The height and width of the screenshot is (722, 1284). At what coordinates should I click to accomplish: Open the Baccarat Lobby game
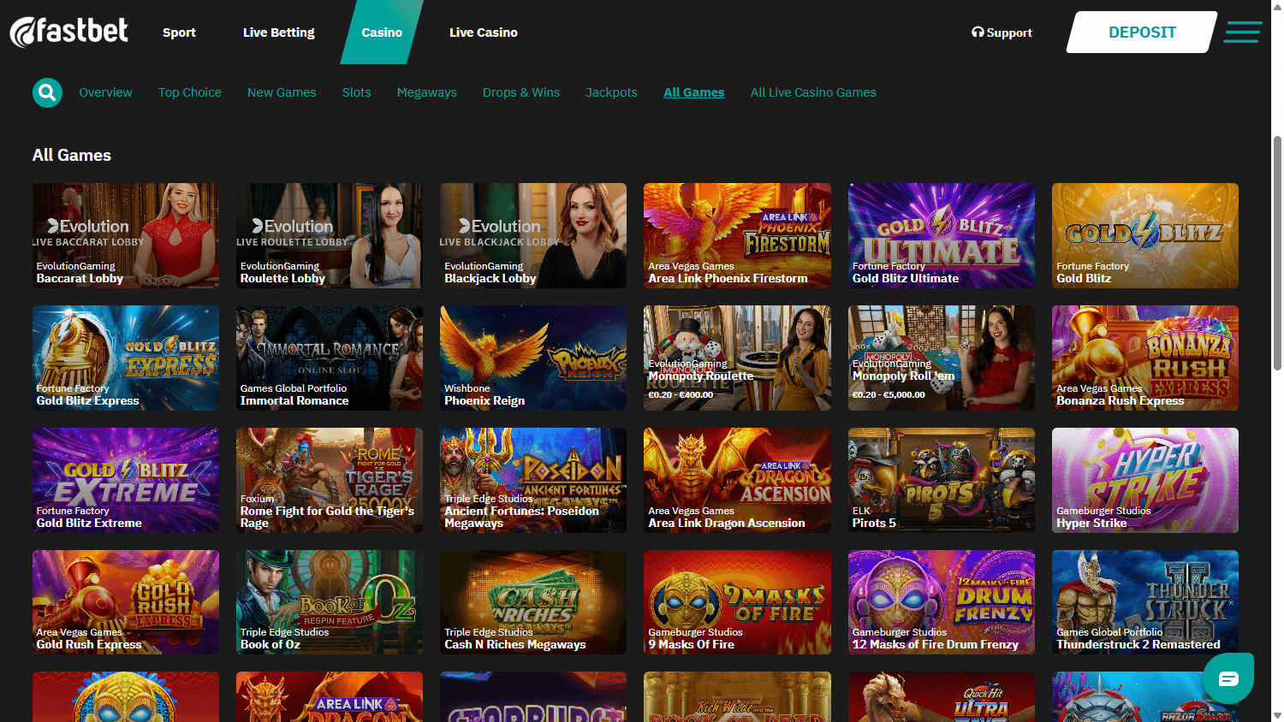point(126,235)
